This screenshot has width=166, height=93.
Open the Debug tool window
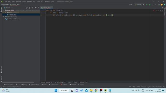point(24,85)
